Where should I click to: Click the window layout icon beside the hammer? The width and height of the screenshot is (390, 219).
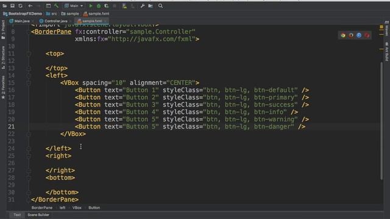point(48,5)
